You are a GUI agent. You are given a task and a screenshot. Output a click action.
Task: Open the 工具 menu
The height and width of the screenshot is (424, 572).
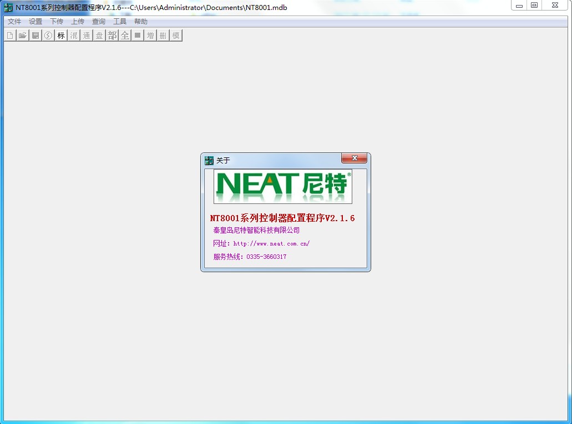[119, 21]
